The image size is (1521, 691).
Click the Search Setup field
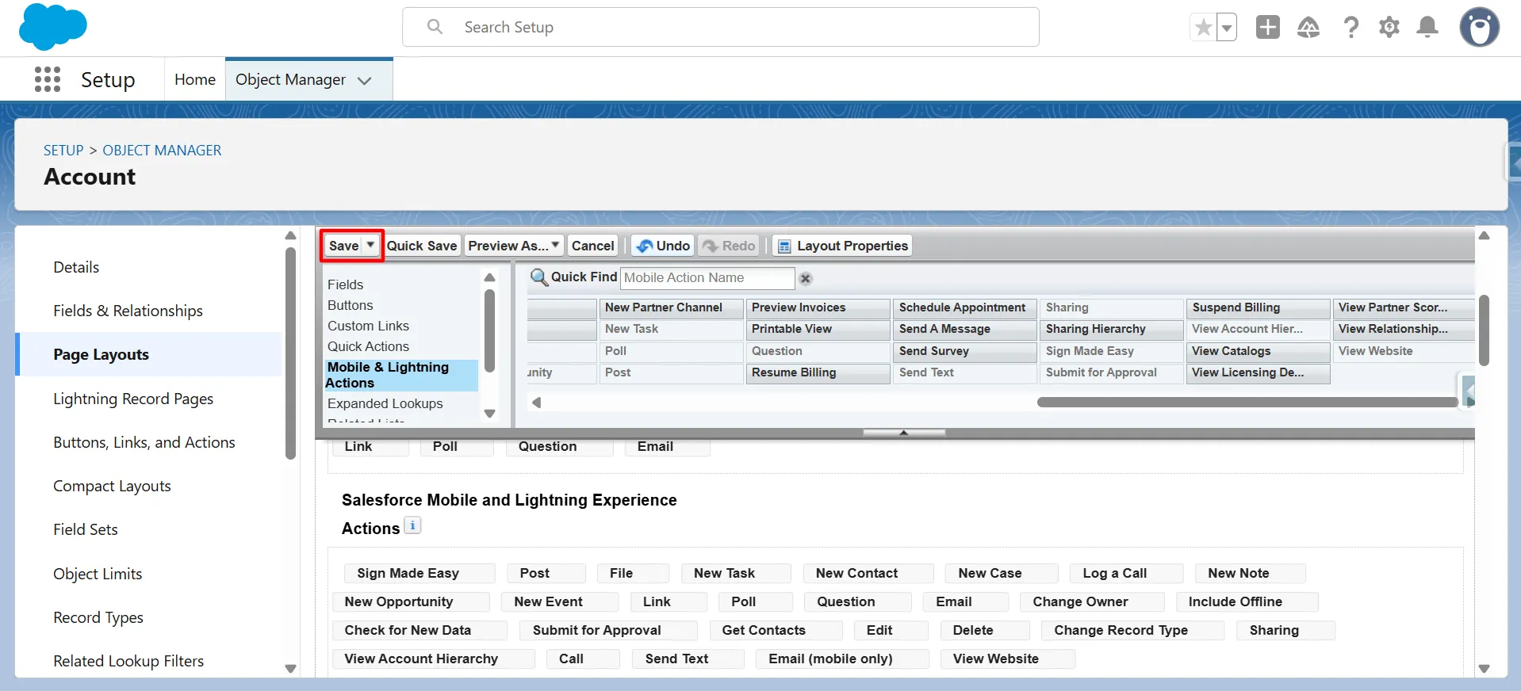721,27
